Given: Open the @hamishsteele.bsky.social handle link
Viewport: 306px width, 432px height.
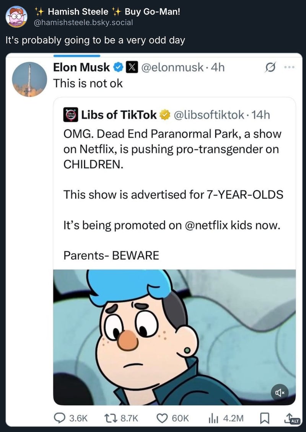Looking at the screenshot, I should 83,22.
